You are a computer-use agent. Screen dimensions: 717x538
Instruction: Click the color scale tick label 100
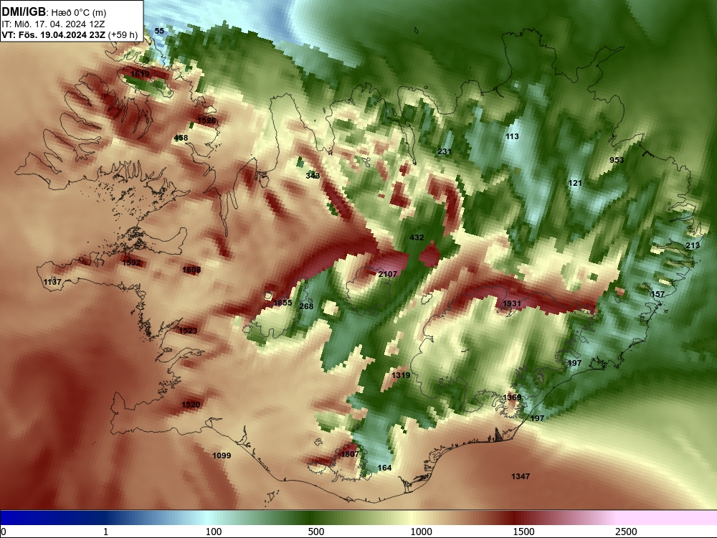tap(214, 532)
